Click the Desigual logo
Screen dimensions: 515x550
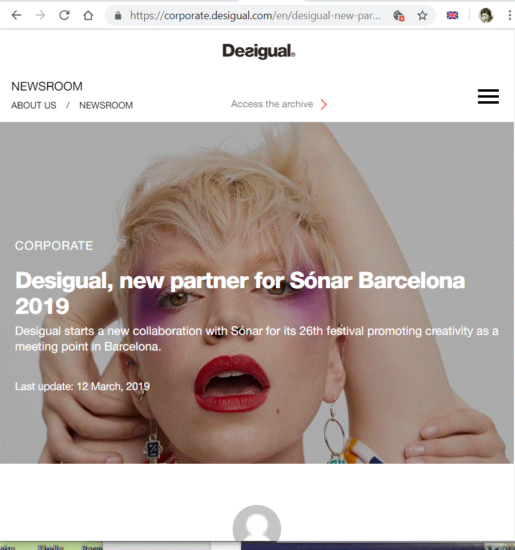259,51
